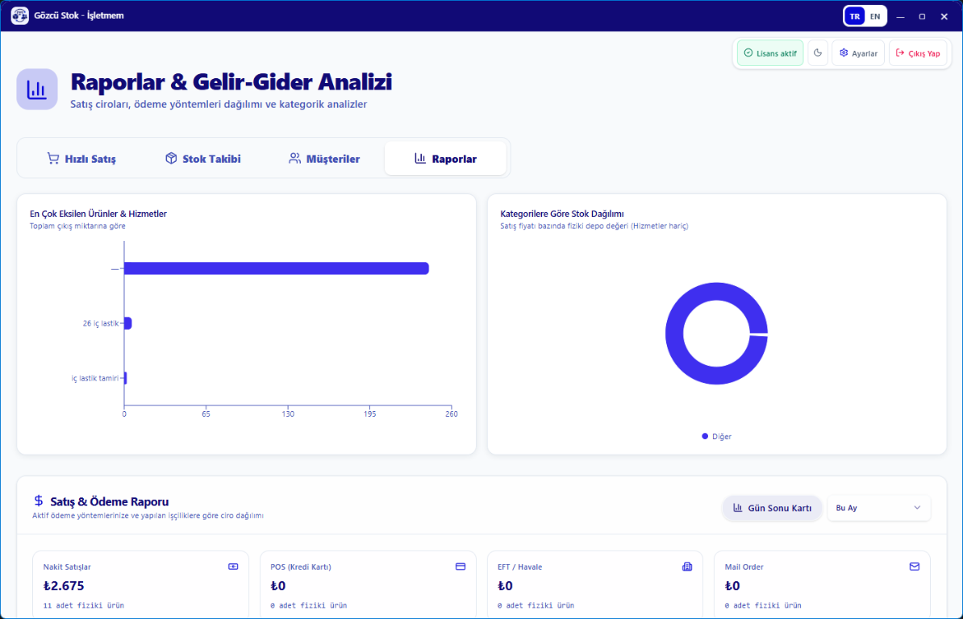This screenshot has height=619, width=963.
Task: Click the cash icon on Nakit Satışlar card
Action: coord(233,567)
